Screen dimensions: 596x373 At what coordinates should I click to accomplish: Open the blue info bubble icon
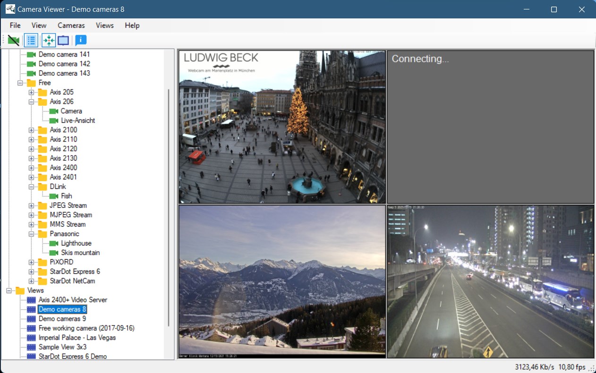[81, 41]
